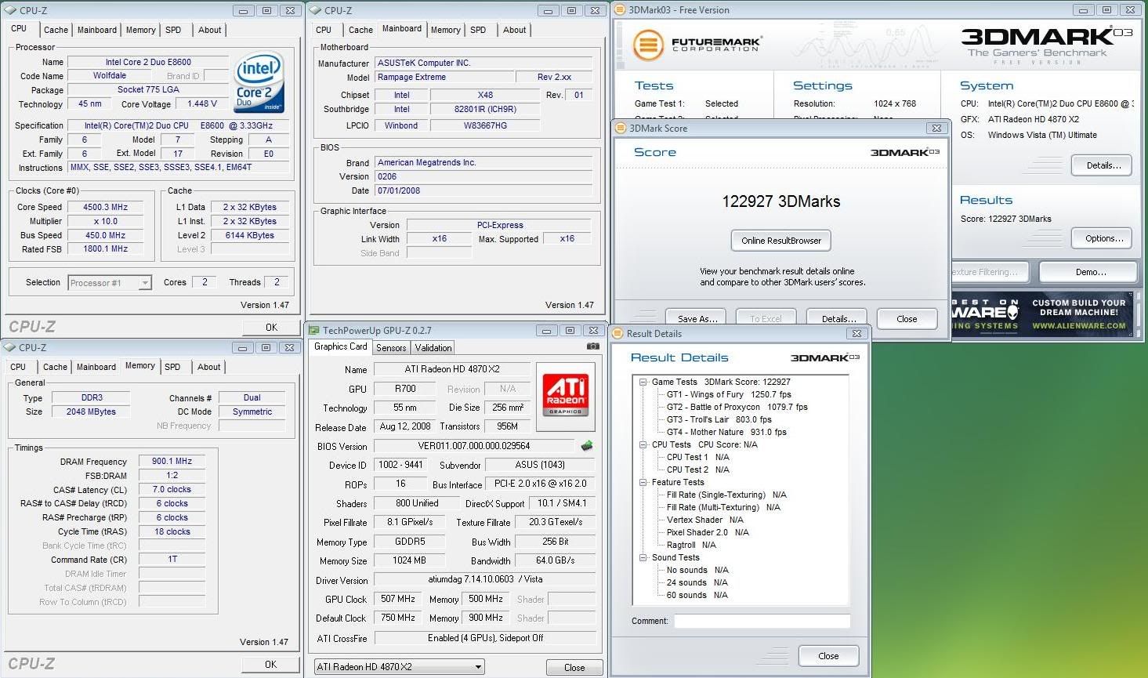Select the Ragtroll result row
The image size is (1148, 678).
pos(691,546)
